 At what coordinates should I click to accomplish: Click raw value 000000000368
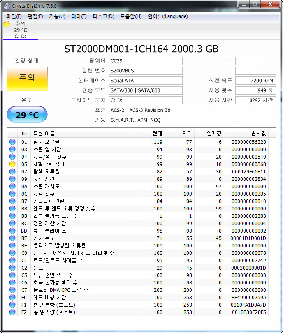tap(248, 164)
